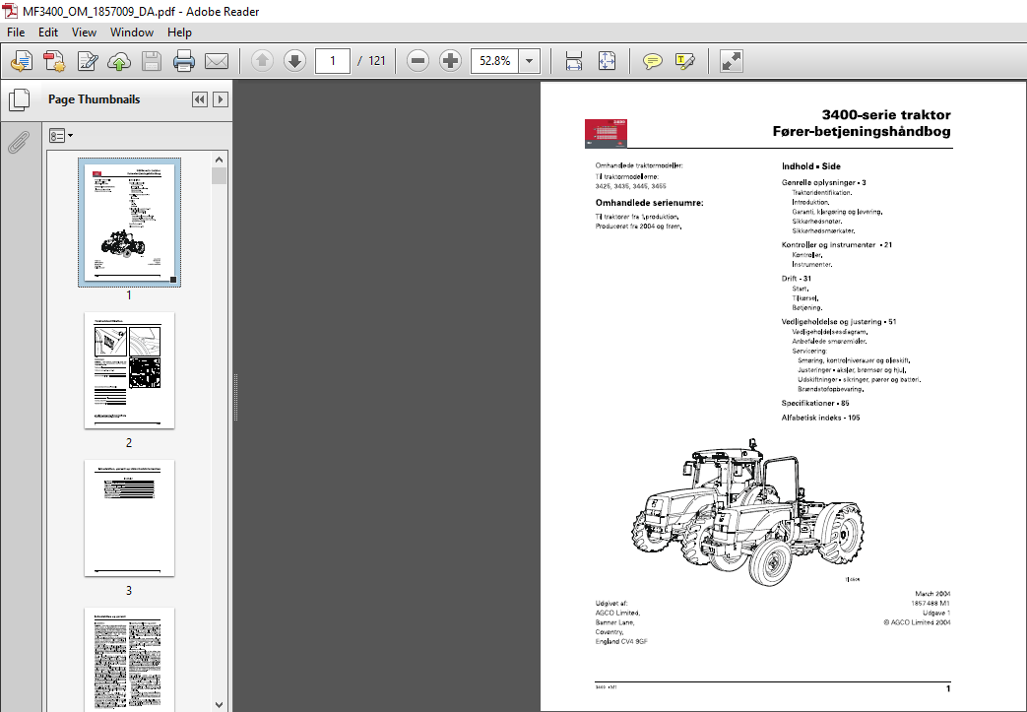Image resolution: width=1027 pixels, height=712 pixels.
Task: Add a sticky note comment
Action: click(652, 62)
